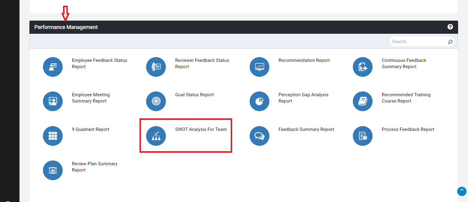Click Feedback Summary Report link text

point(306,129)
